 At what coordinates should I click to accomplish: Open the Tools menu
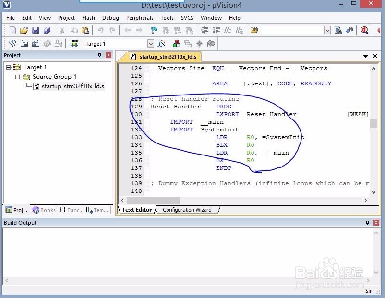[167, 18]
